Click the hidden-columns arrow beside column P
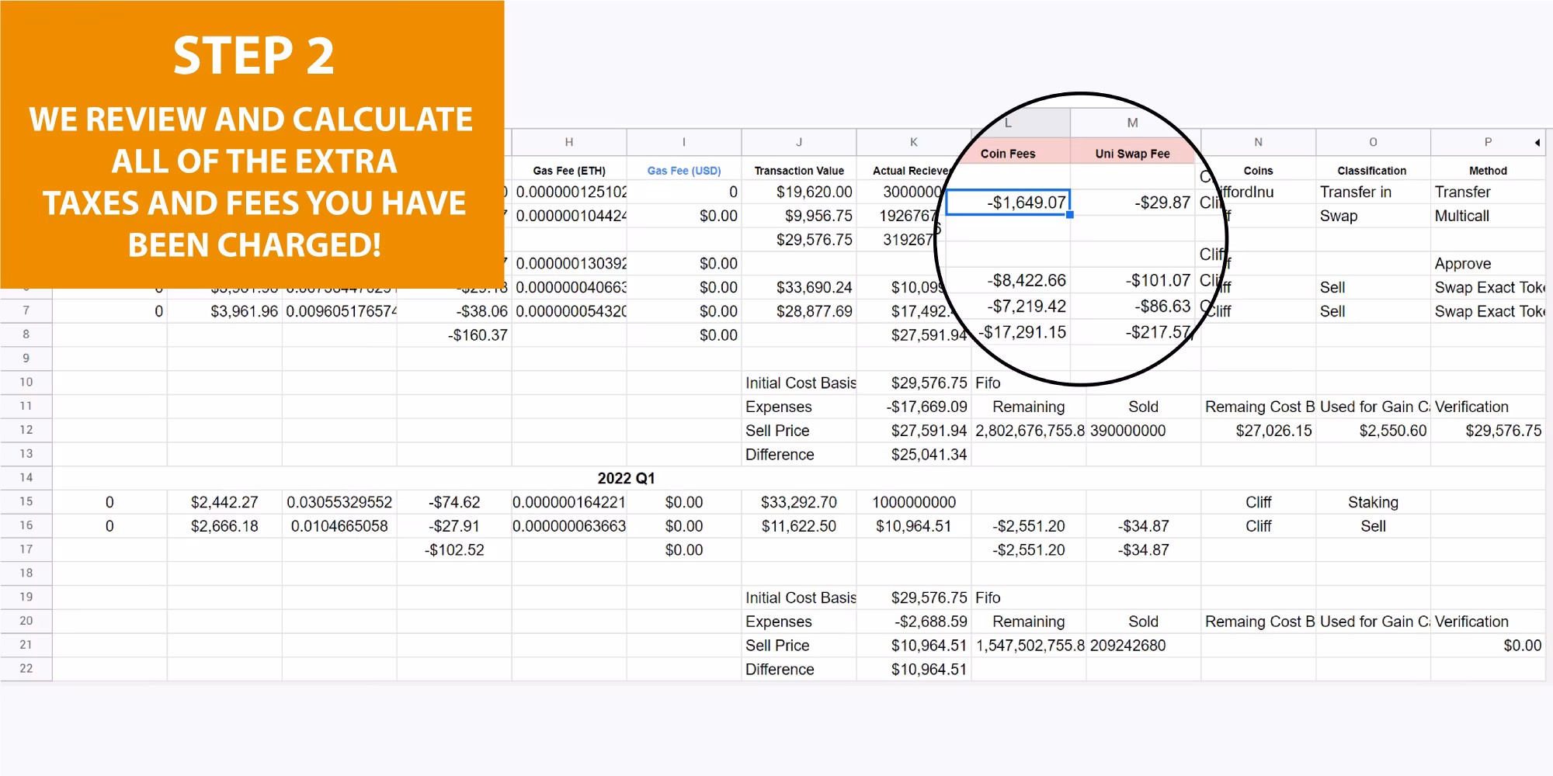The width and height of the screenshot is (1553, 776). (x=1537, y=143)
